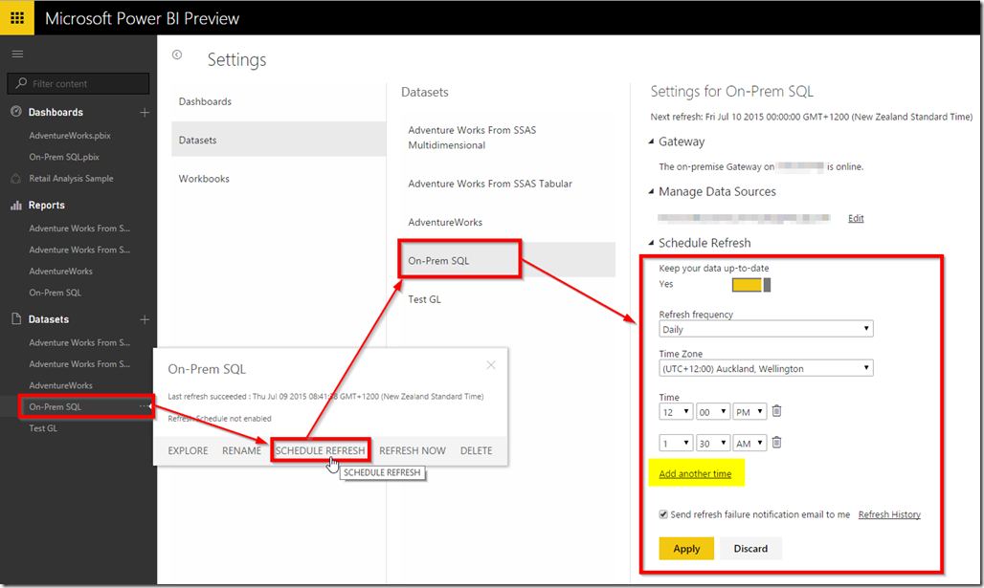This screenshot has width=984, height=588.
Task: Click the Retail Analysis Sample icon
Action: point(16,179)
